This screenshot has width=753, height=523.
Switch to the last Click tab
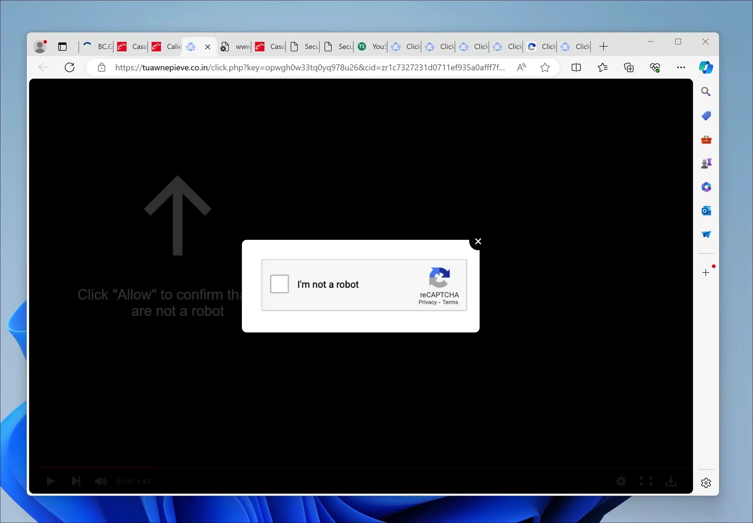[x=575, y=47]
